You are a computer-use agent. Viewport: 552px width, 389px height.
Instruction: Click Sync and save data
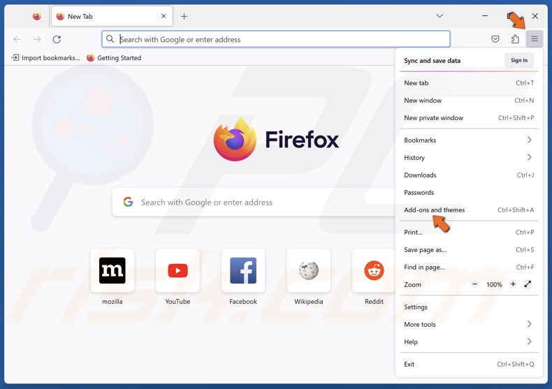[x=432, y=61]
